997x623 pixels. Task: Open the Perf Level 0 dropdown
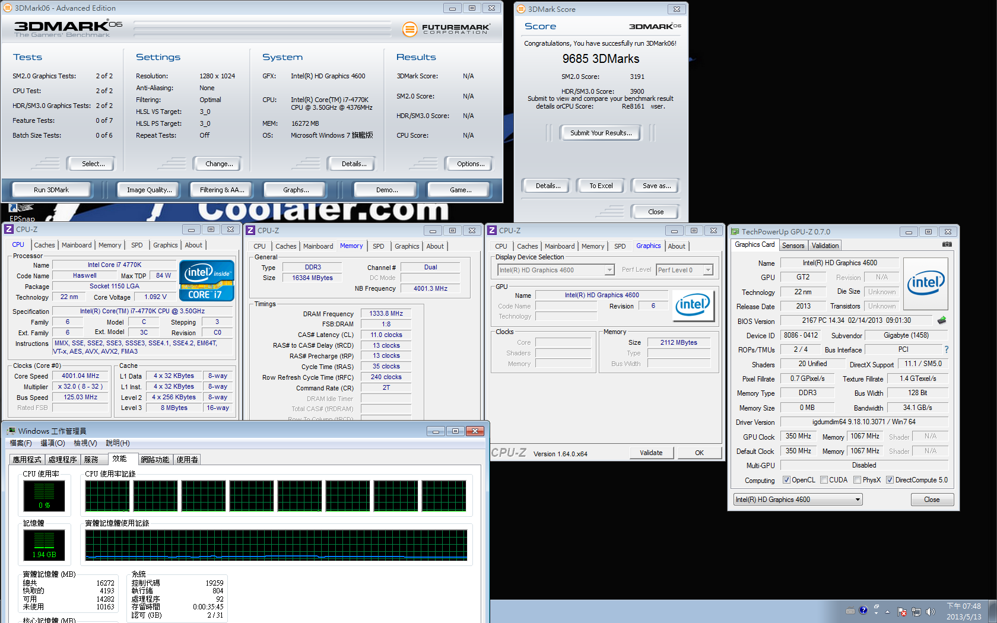(x=684, y=270)
